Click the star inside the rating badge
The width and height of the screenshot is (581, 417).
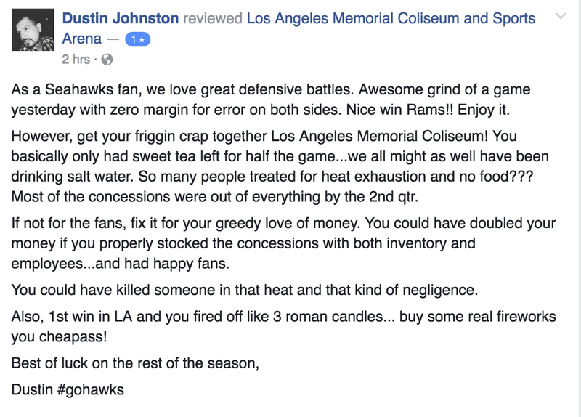142,39
